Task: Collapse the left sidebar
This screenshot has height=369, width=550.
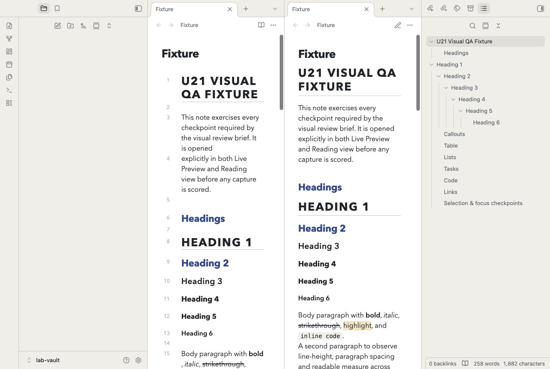Action: coord(138,9)
